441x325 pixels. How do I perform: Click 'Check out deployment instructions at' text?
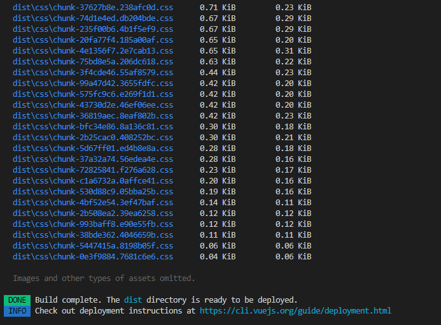point(115,310)
